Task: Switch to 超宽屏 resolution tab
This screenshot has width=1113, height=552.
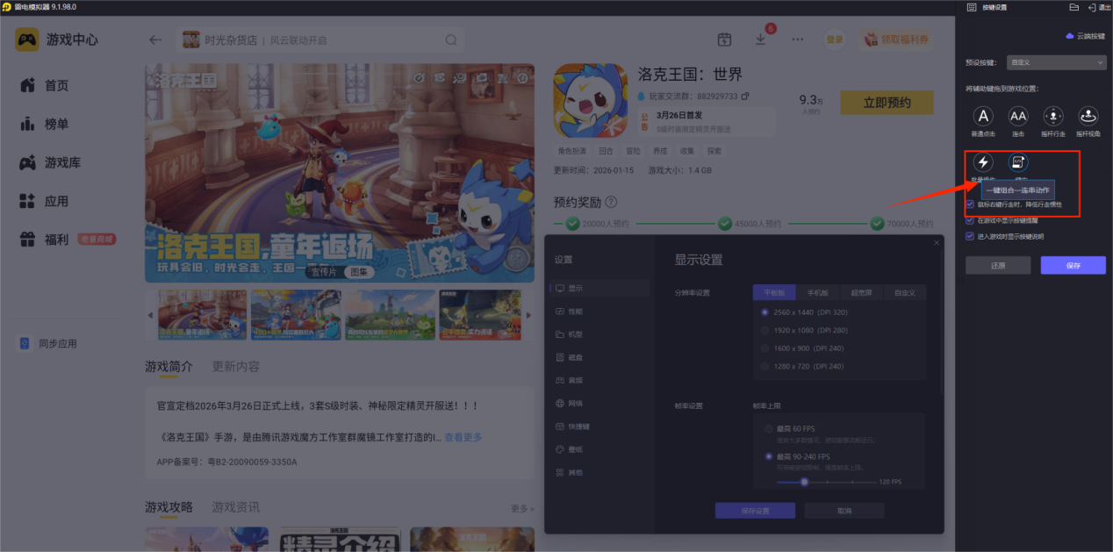Action: 861,292
